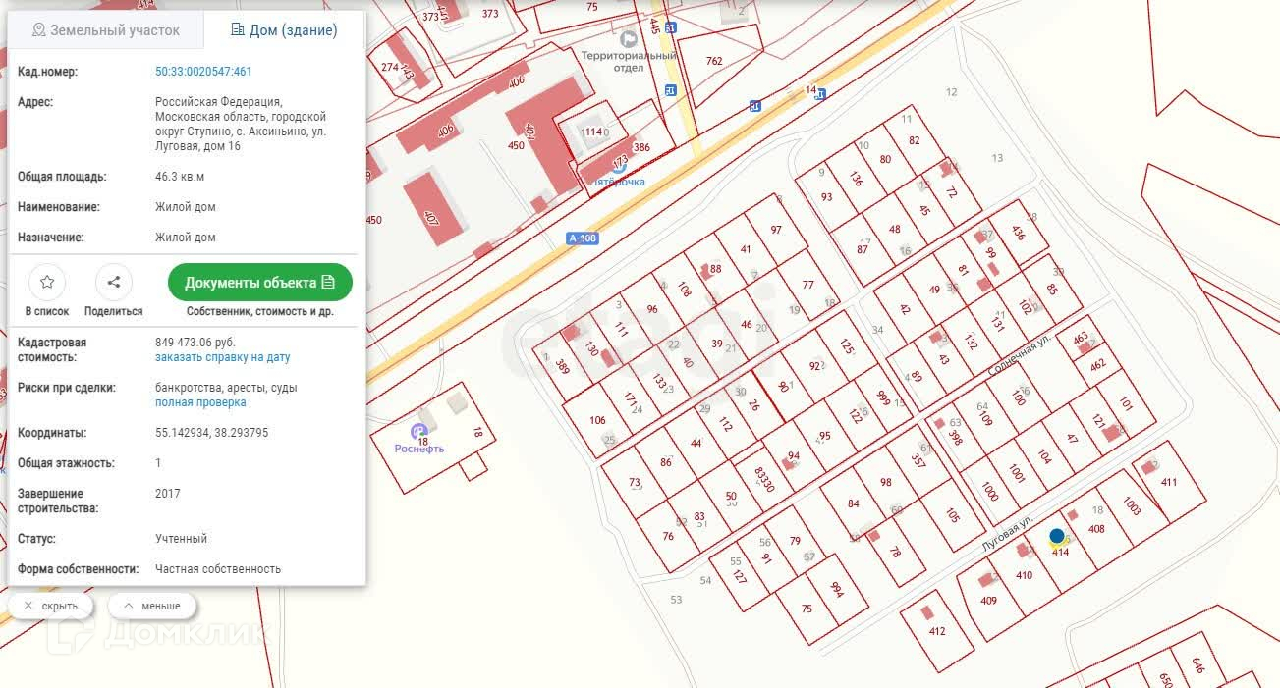Open полная проверка link
This screenshot has width=1280, height=688.
pyautogui.click(x=200, y=402)
